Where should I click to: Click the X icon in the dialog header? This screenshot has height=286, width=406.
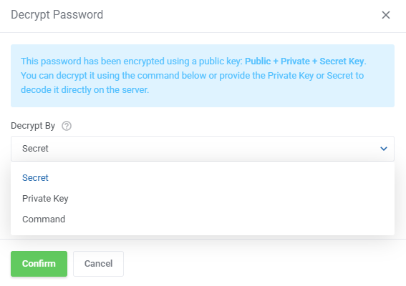point(386,15)
